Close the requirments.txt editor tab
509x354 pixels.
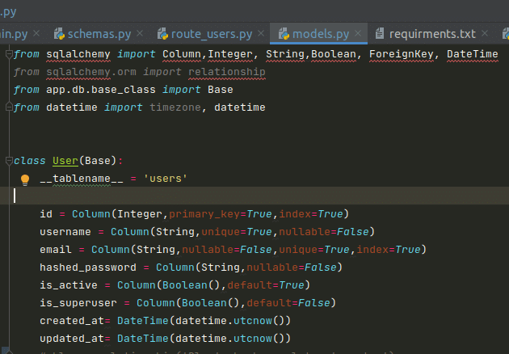[485, 34]
